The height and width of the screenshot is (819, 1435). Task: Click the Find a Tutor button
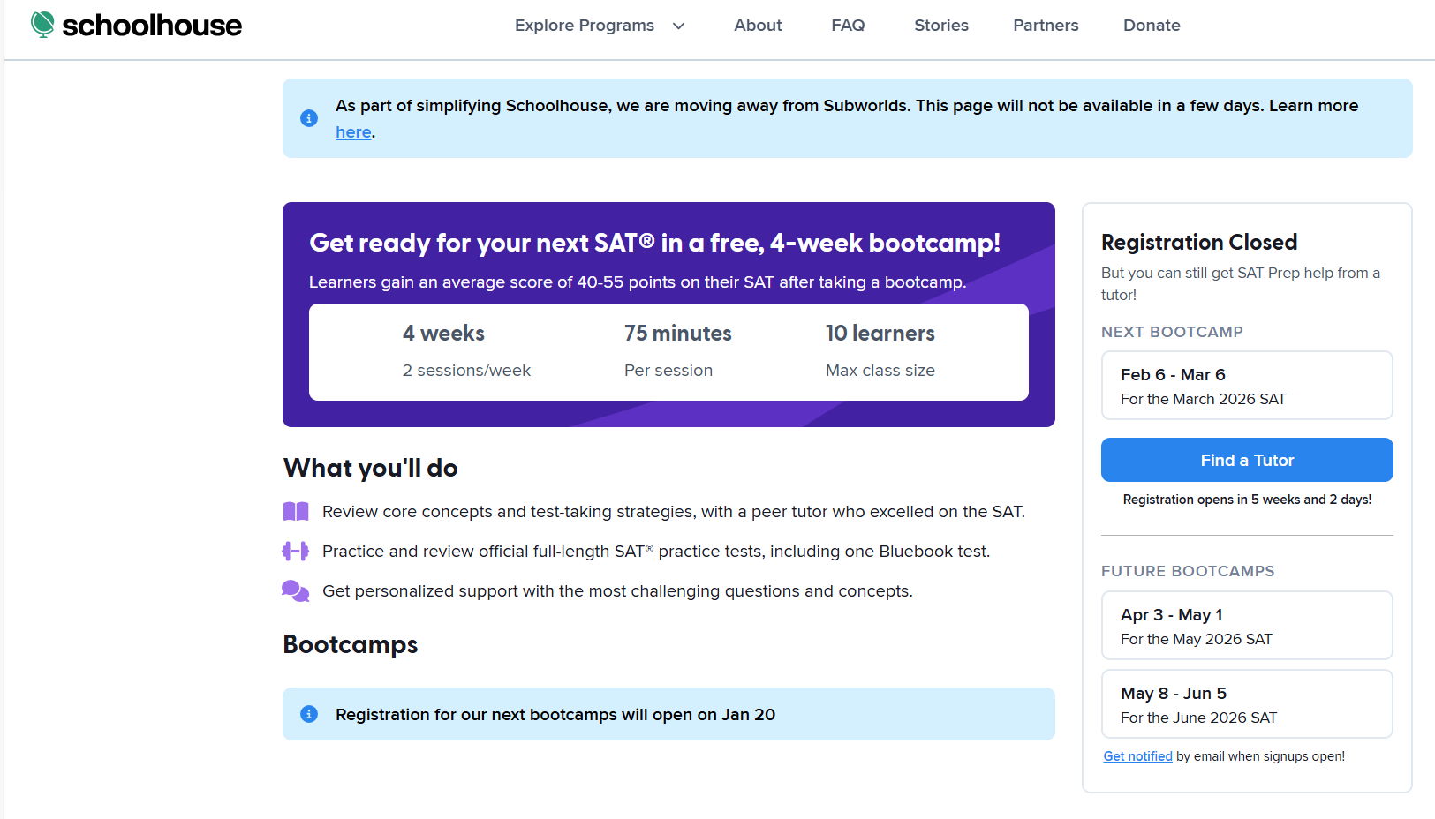click(x=1247, y=460)
